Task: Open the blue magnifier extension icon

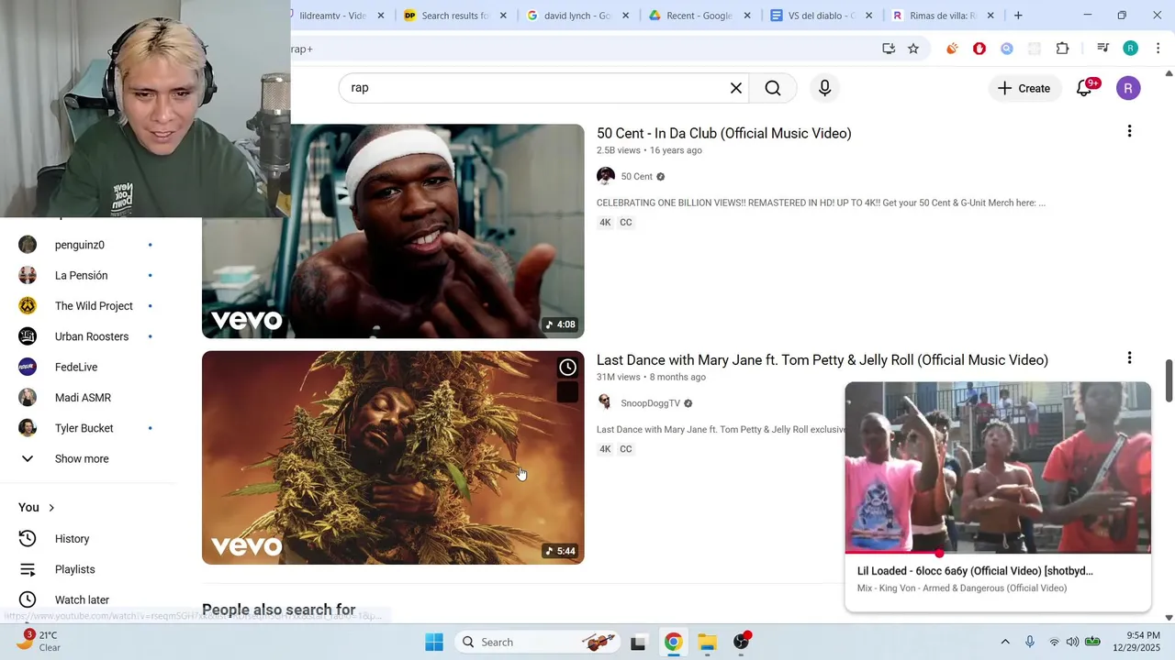Action: pyautogui.click(x=1007, y=49)
